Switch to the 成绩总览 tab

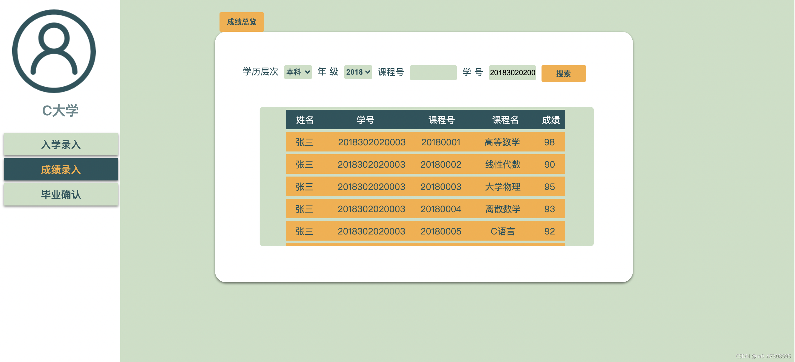[242, 22]
